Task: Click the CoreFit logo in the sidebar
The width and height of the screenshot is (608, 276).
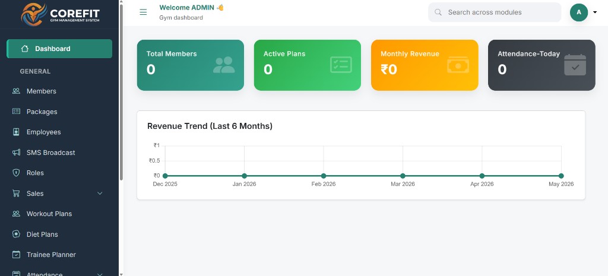Action: [60, 14]
